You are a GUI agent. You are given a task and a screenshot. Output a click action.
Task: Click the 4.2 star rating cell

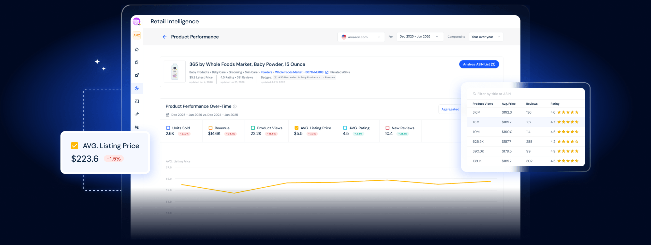(565, 142)
